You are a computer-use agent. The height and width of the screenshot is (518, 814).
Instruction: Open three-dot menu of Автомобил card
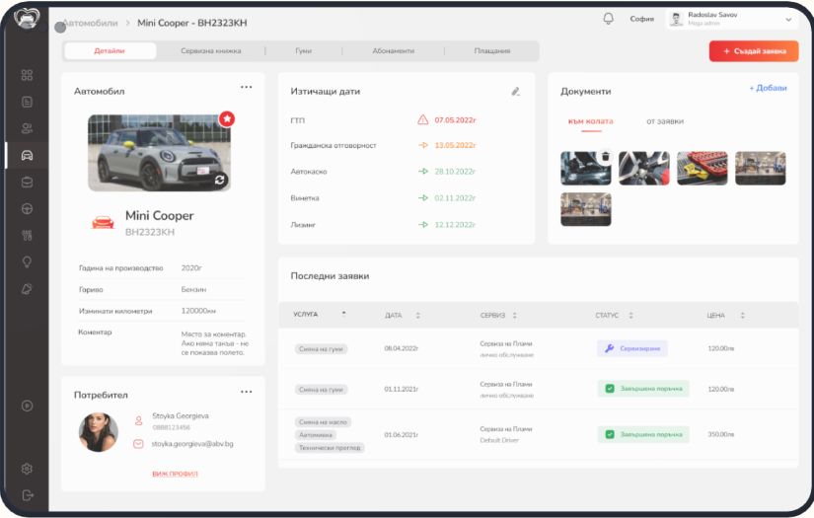[246, 87]
